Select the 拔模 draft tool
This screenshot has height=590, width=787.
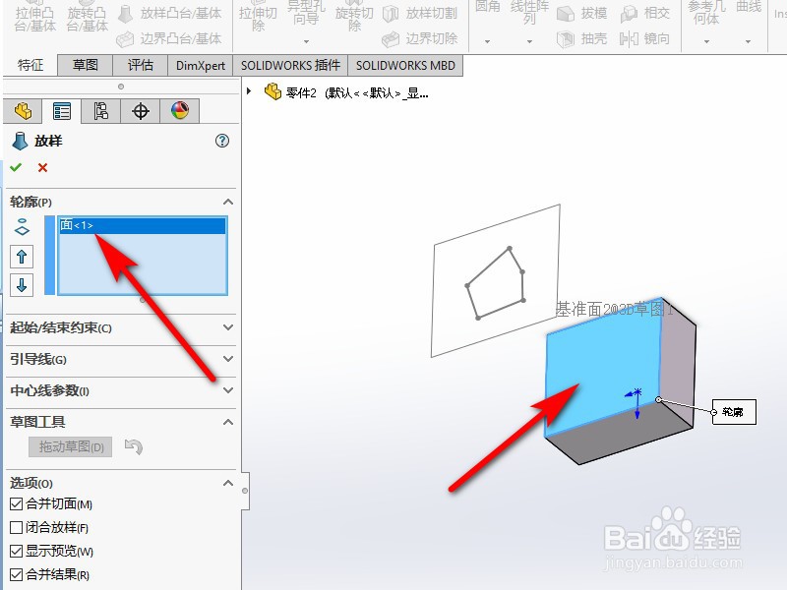(x=582, y=13)
